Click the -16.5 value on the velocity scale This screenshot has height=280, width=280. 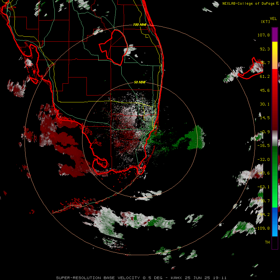(264, 146)
